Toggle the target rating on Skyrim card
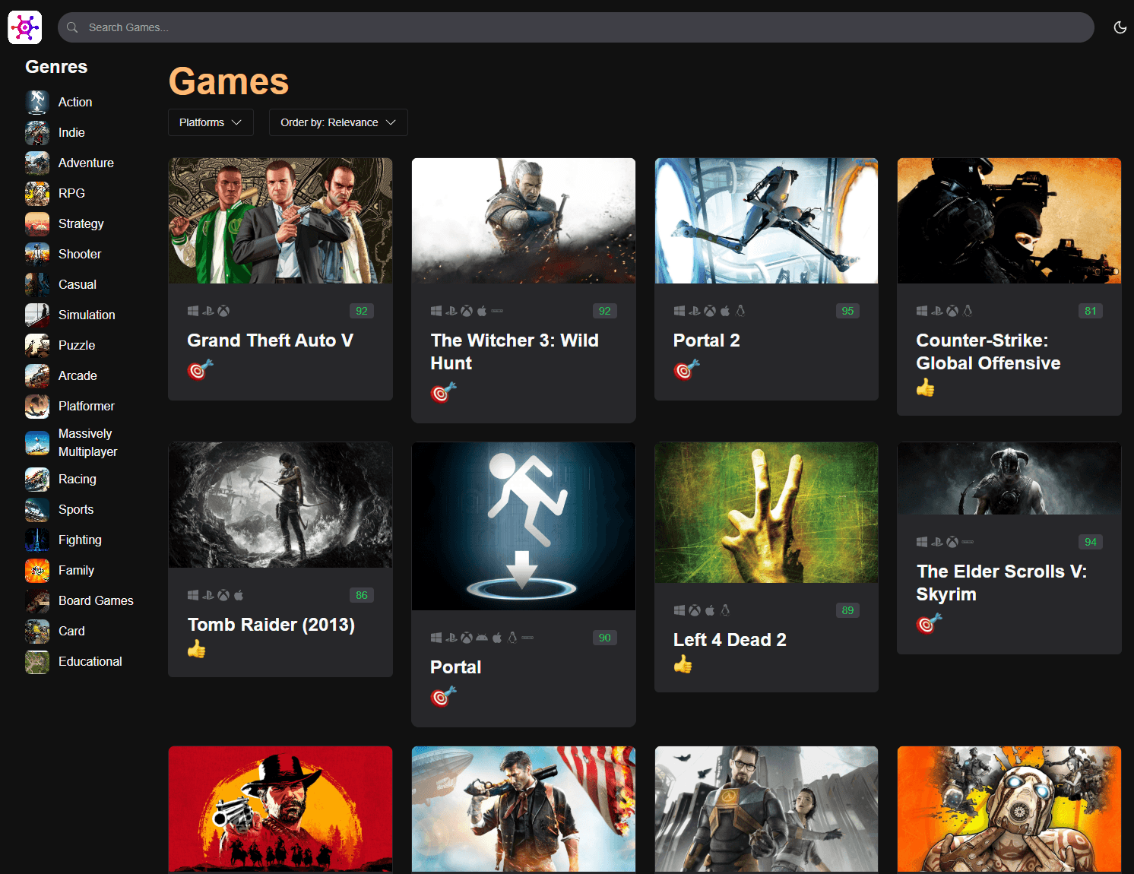1134x874 pixels. (x=927, y=624)
